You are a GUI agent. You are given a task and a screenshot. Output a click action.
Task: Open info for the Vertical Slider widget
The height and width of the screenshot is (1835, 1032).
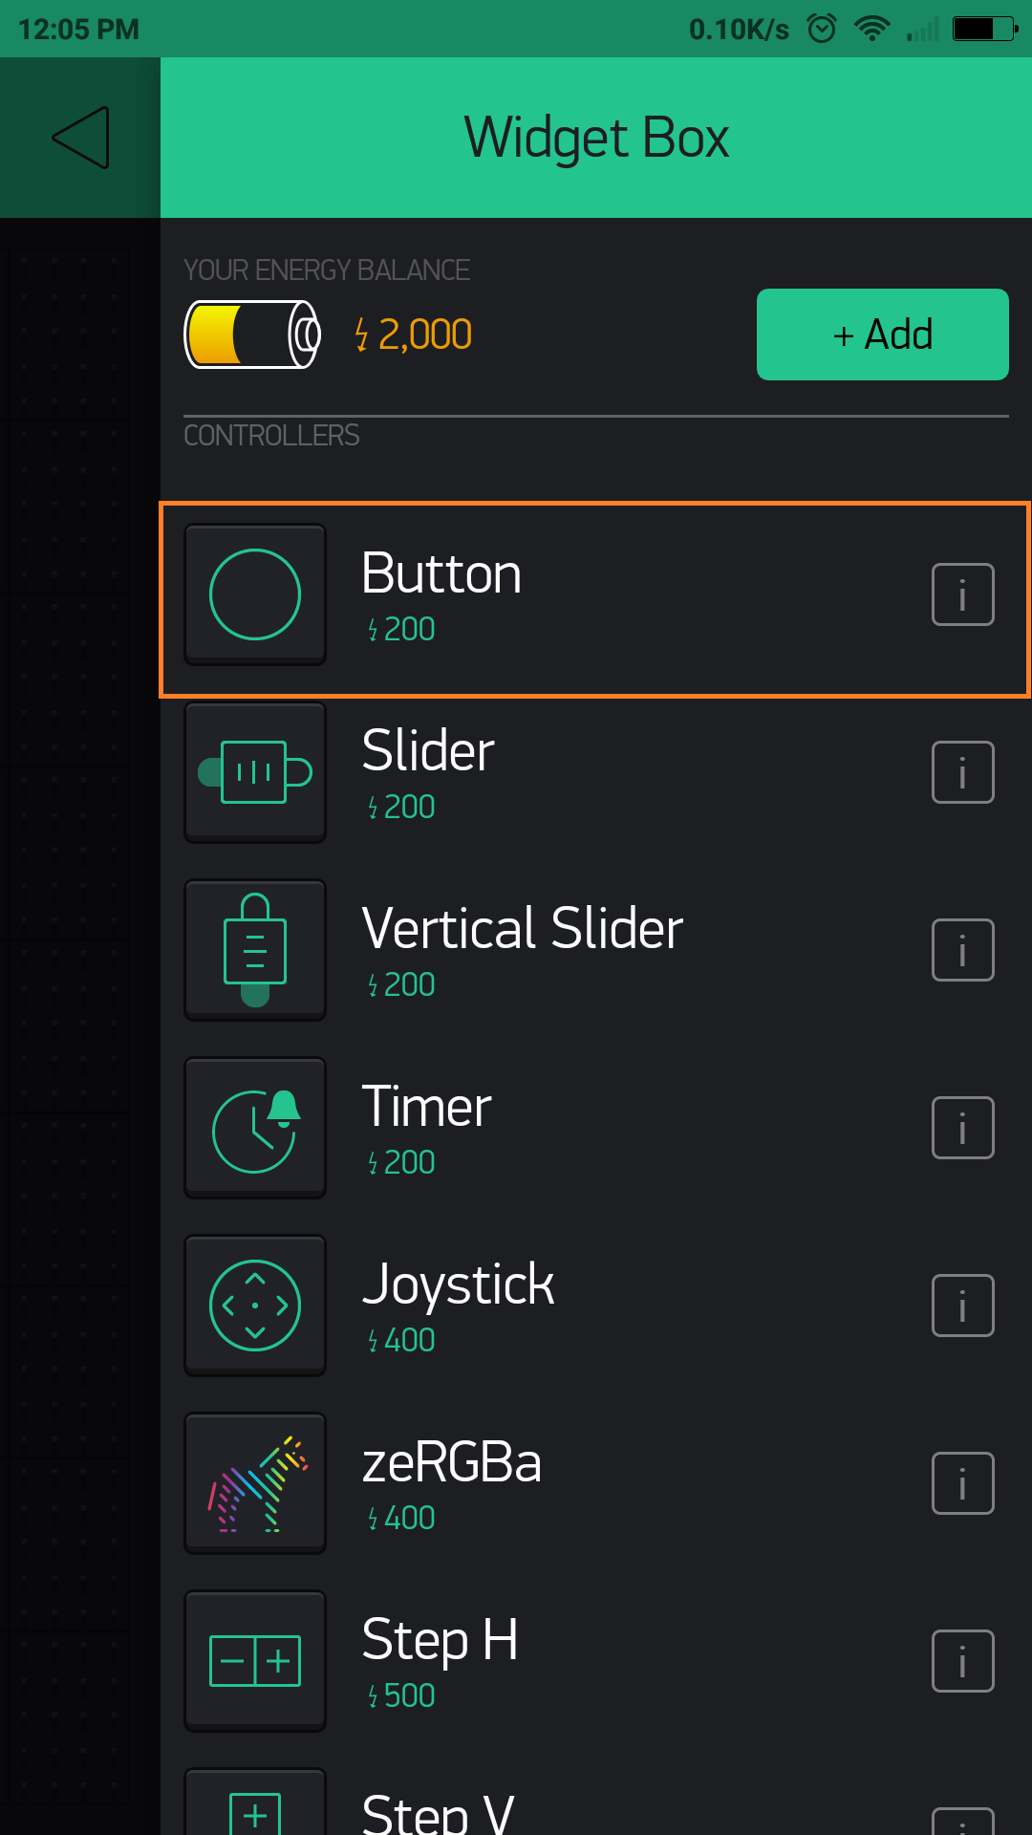click(x=962, y=949)
